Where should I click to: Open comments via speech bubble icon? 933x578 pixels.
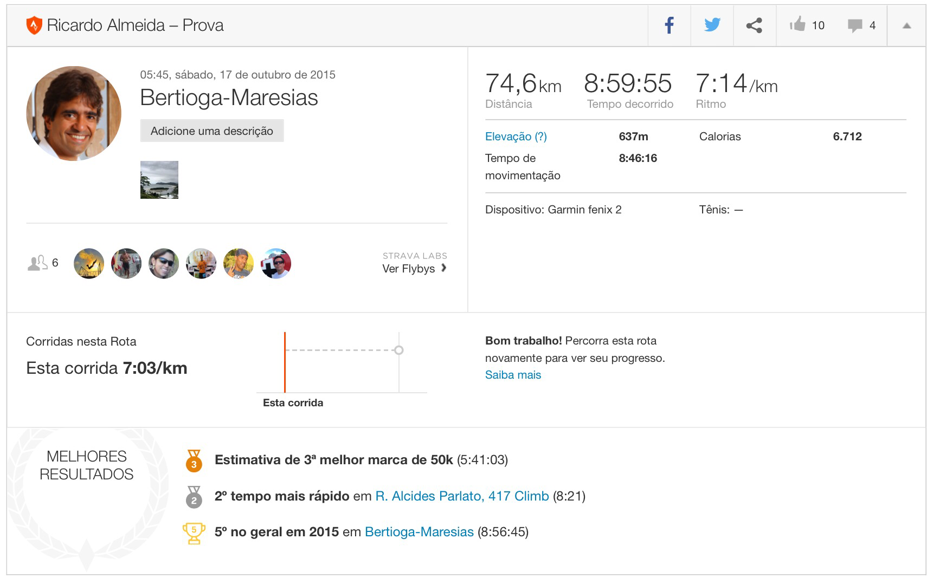tap(854, 25)
